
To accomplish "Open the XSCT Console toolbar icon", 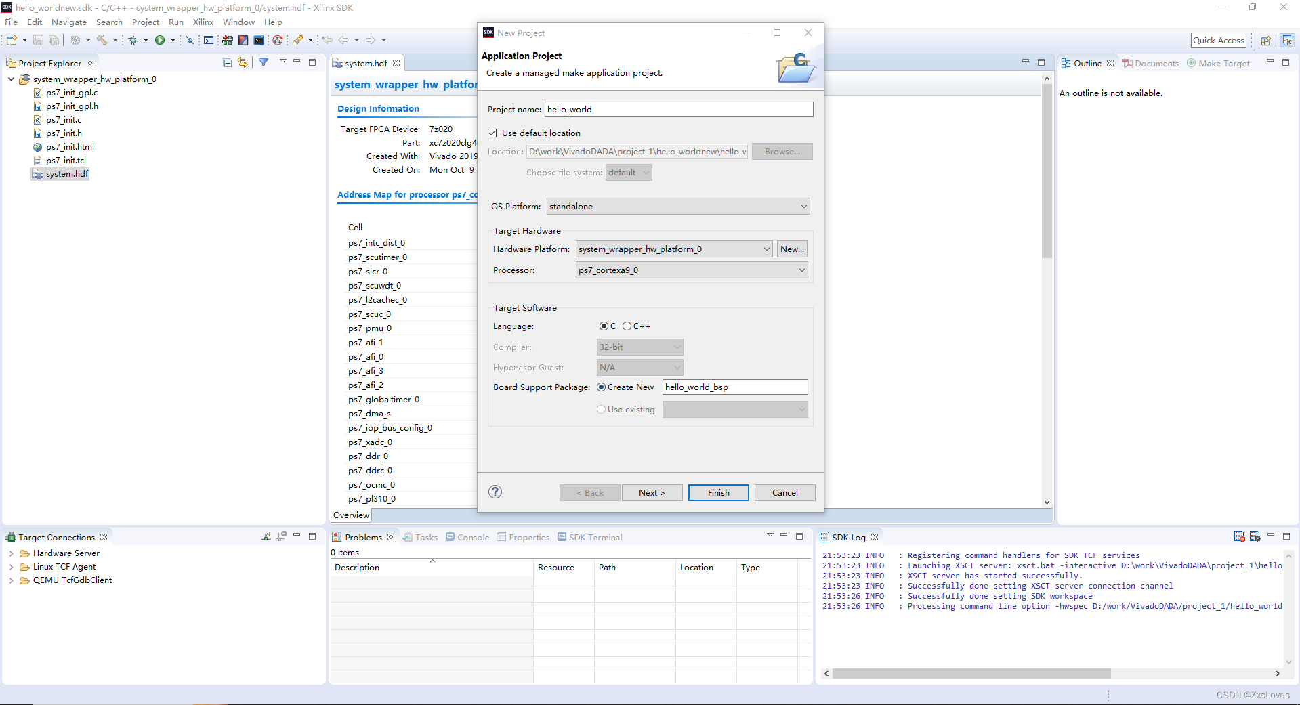I will pyautogui.click(x=209, y=40).
